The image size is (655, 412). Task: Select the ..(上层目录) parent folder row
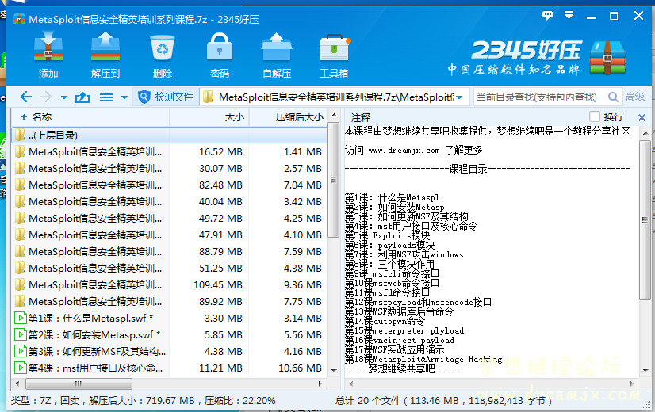169,135
